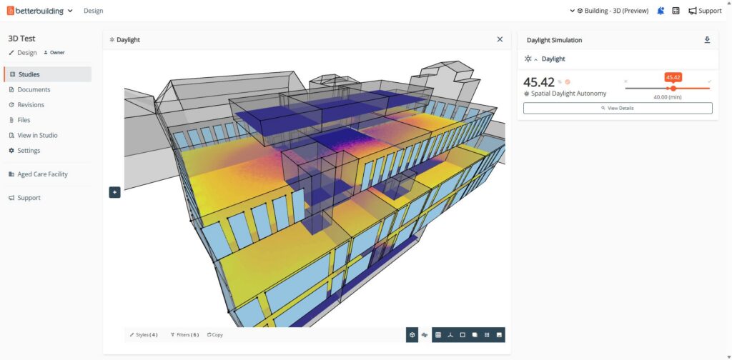The width and height of the screenshot is (732, 360).
Task: Toggle the axes display icon
Action: (450, 335)
